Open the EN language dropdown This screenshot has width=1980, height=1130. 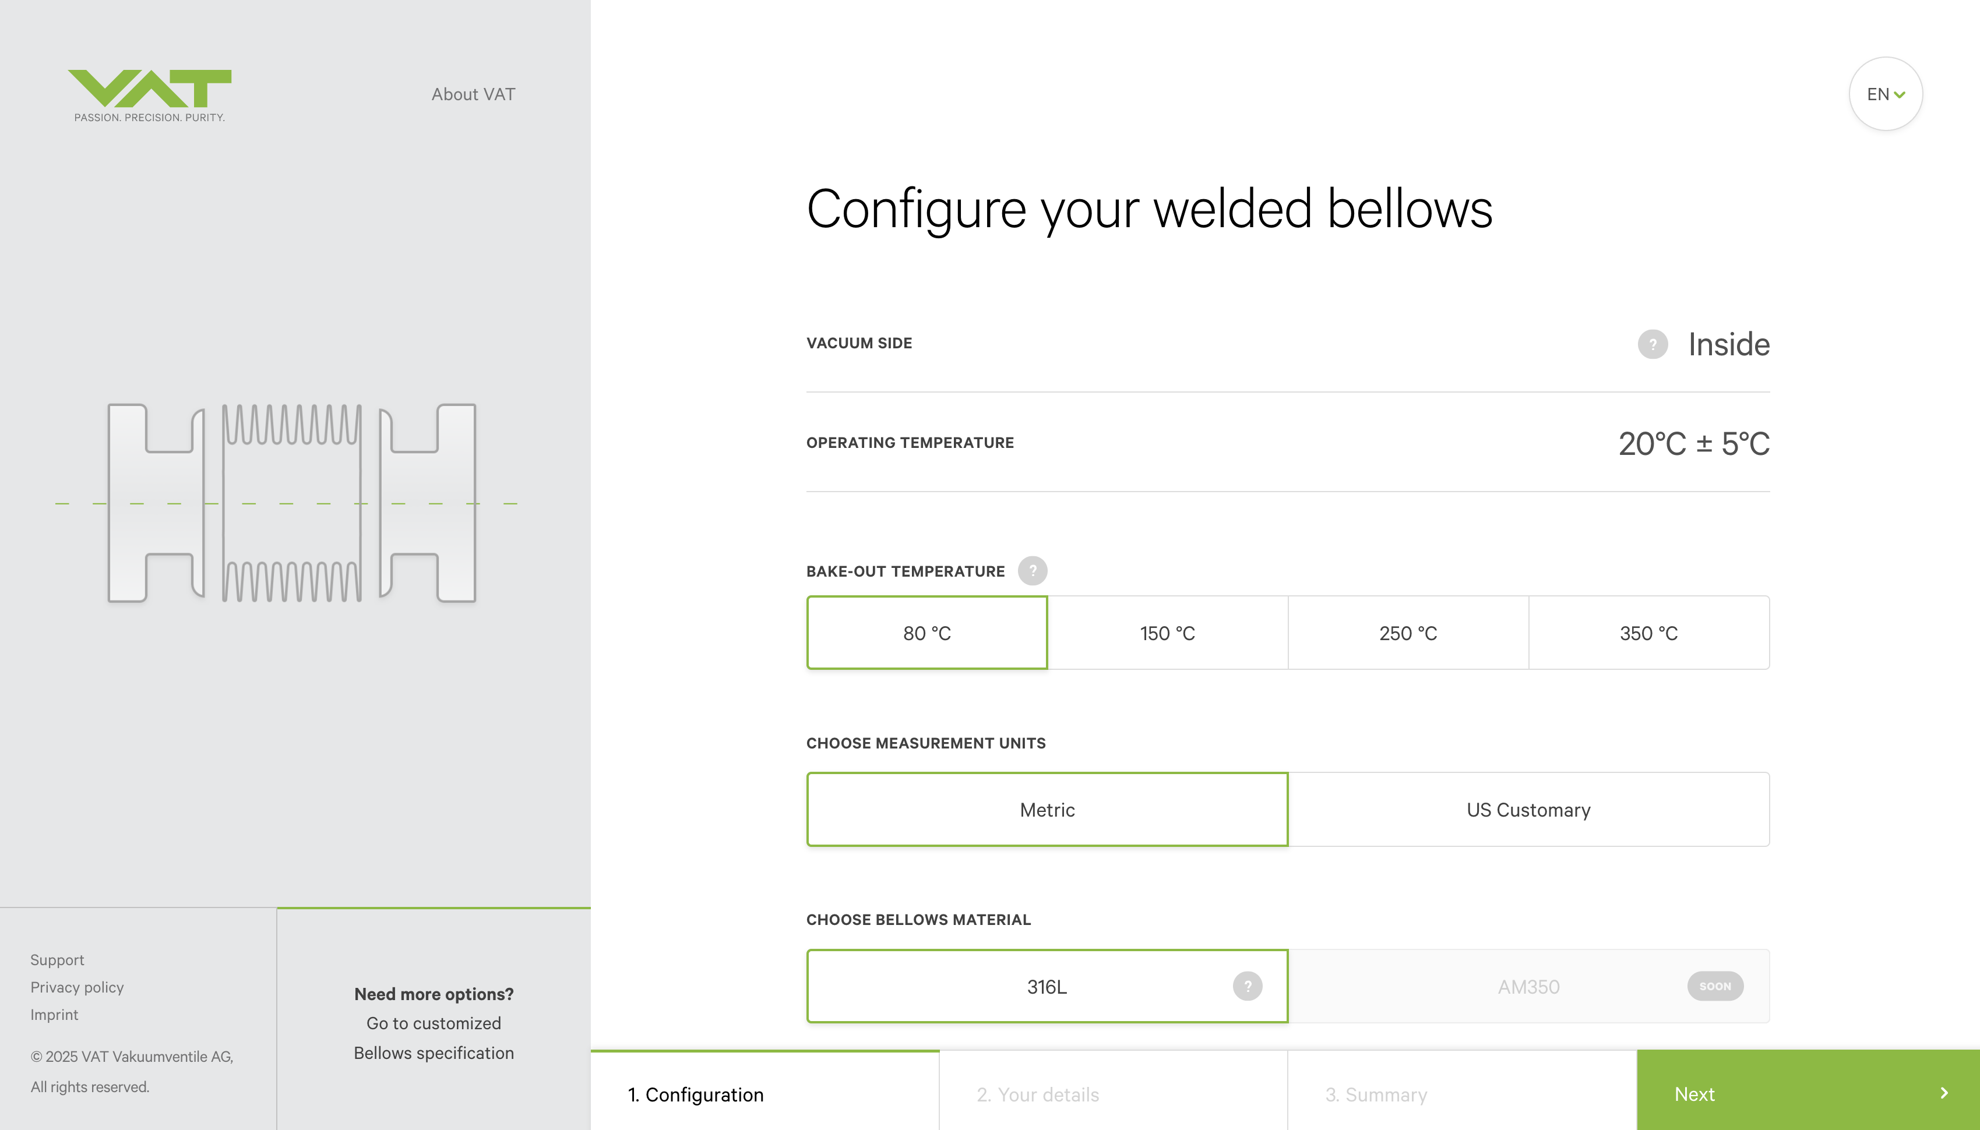tap(1885, 94)
